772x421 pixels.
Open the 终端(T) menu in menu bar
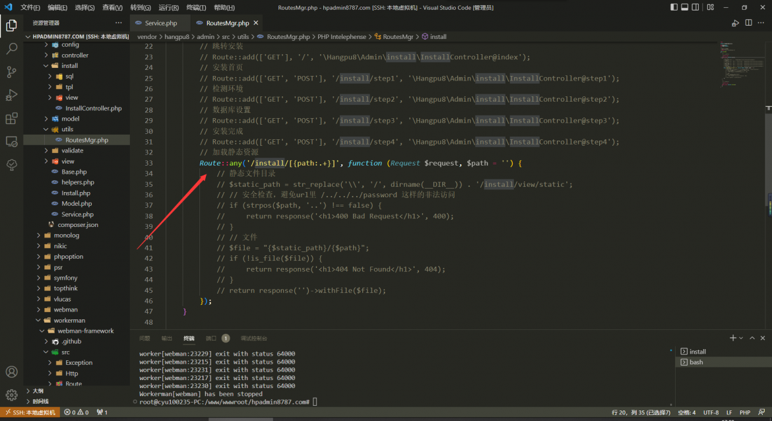point(196,7)
